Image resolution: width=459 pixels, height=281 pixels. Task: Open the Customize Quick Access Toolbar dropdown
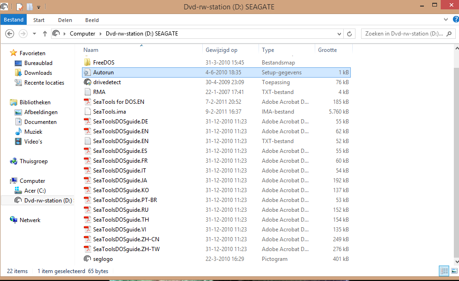(x=38, y=7)
